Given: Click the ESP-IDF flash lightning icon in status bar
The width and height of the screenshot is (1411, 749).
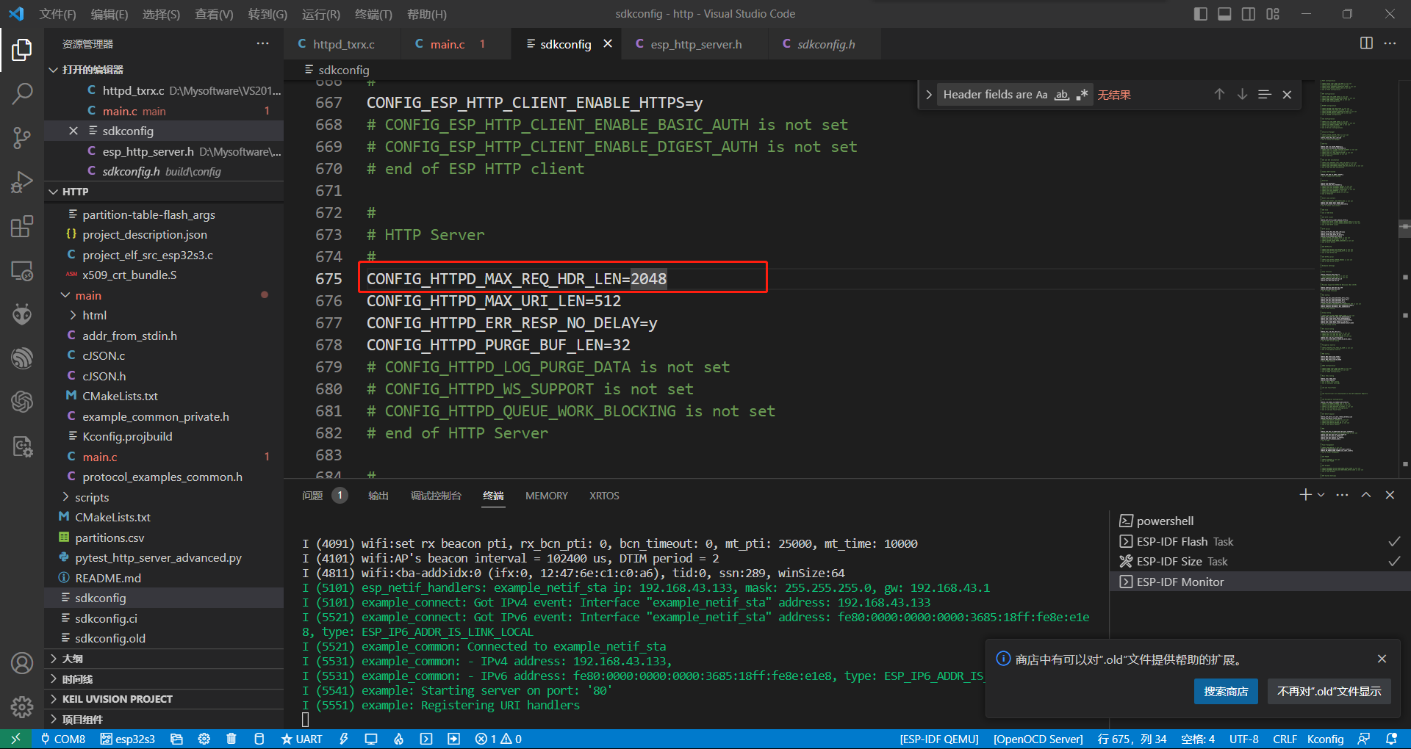Looking at the screenshot, I should (x=343, y=739).
